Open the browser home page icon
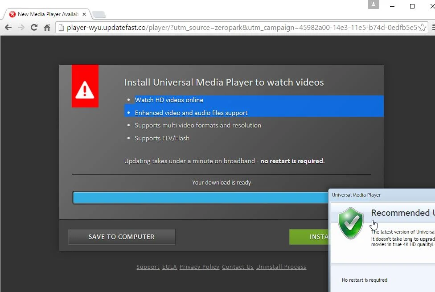Image resolution: width=435 pixels, height=292 pixels. (x=47, y=28)
